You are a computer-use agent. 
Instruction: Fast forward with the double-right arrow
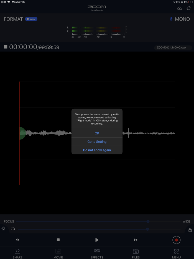click(136, 240)
